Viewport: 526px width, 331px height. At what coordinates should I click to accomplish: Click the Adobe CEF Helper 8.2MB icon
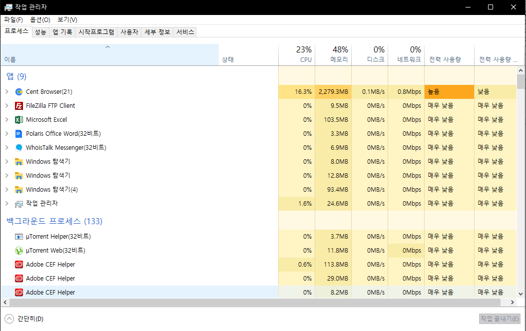19,293
